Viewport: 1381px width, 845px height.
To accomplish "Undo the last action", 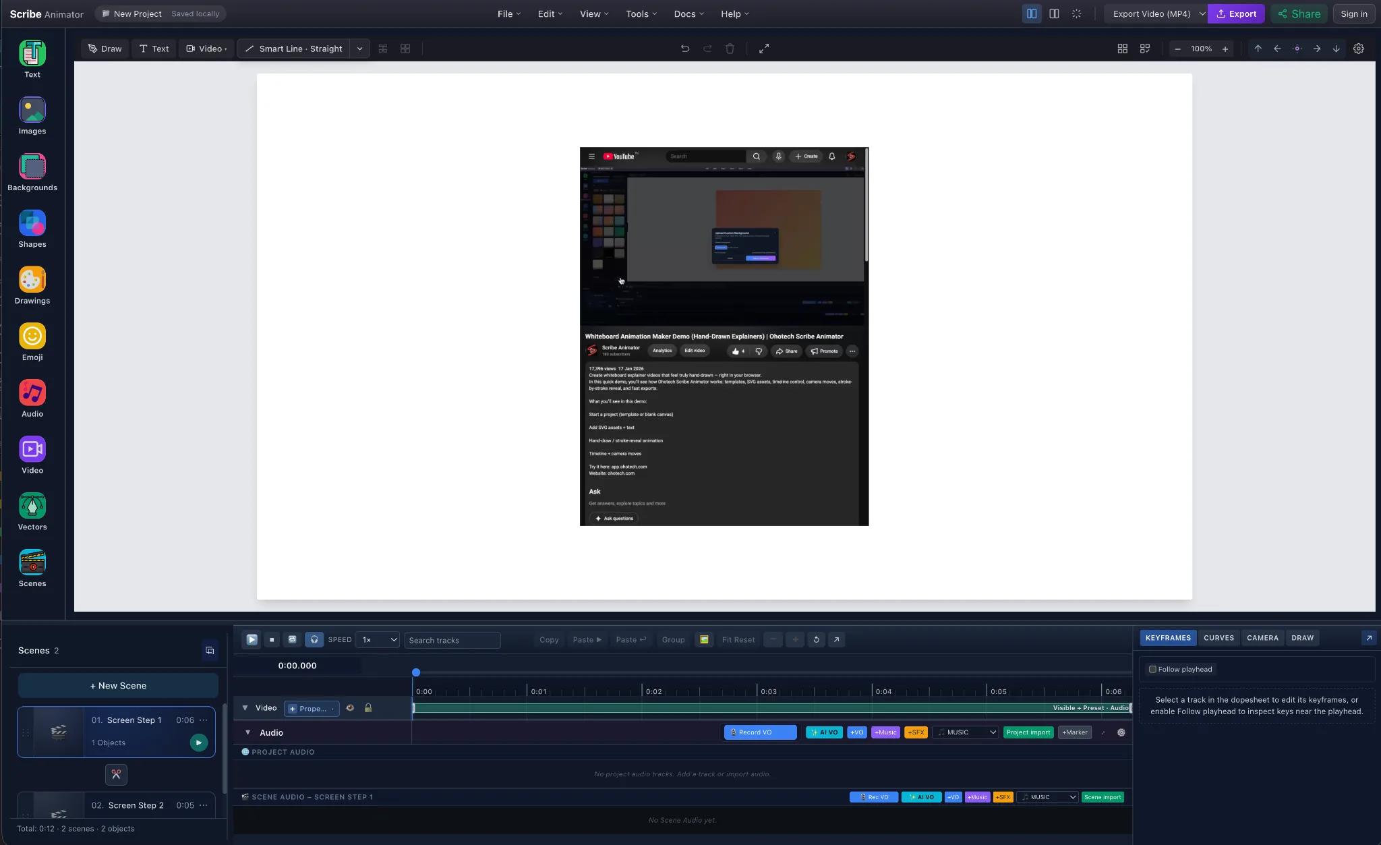I will [685, 49].
